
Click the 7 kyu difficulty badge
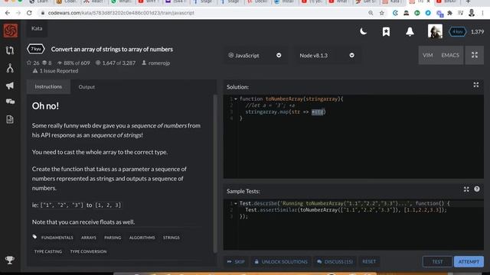(36, 49)
